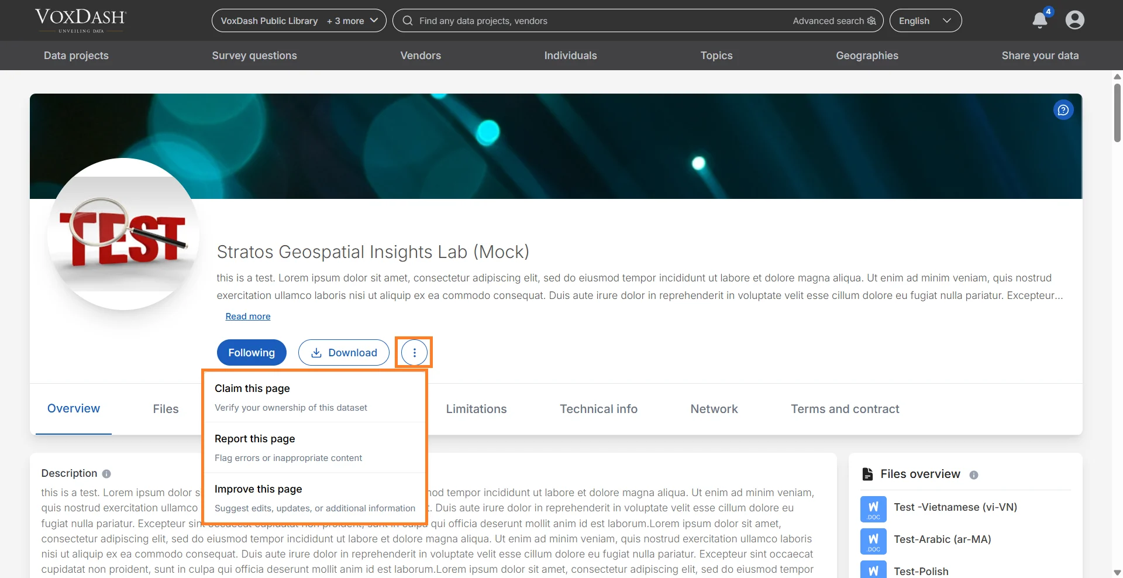Open Test-Polish file name
Image resolution: width=1123 pixels, height=578 pixels.
tap(921, 572)
